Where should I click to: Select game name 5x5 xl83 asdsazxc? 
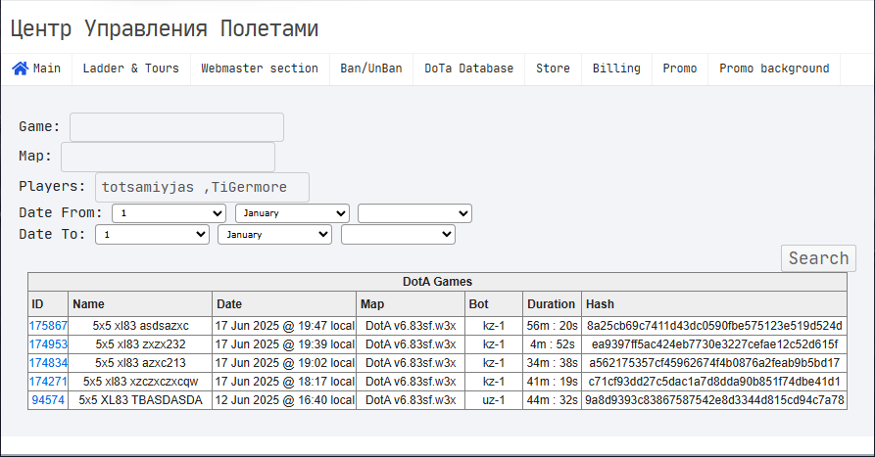click(141, 326)
